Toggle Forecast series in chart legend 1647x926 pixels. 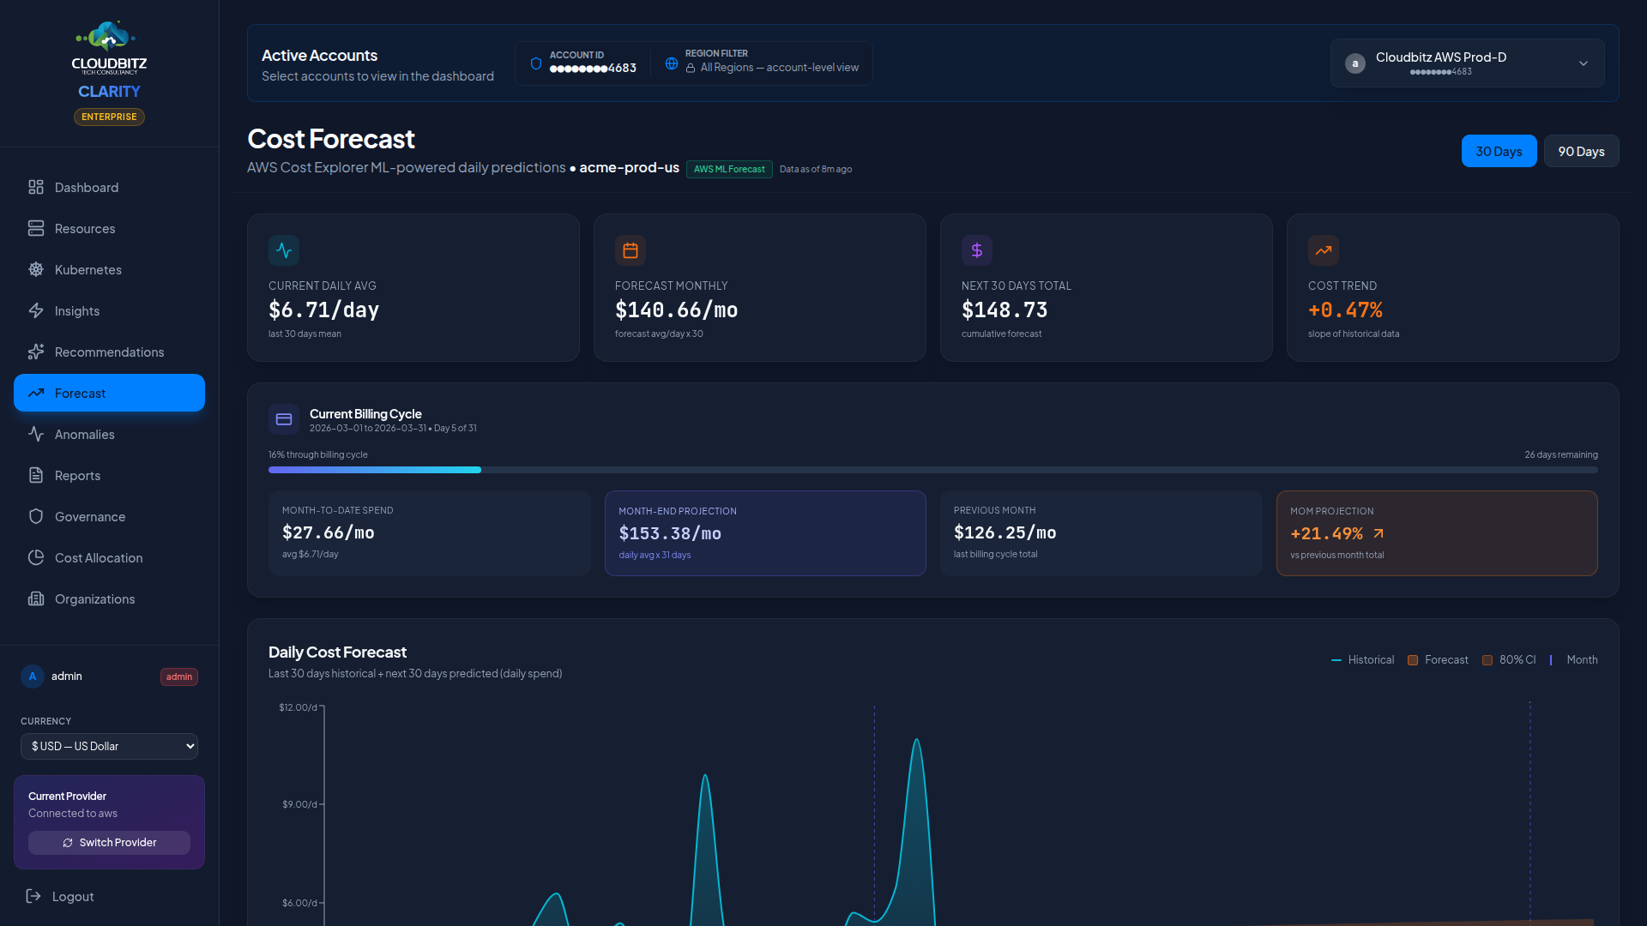point(1438,659)
